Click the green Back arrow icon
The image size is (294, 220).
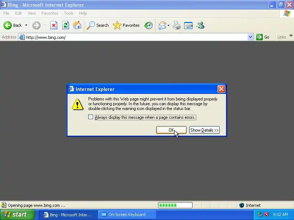pyautogui.click(x=7, y=25)
